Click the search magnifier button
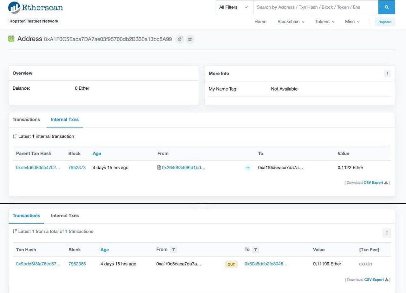The image size is (406, 293). (x=386, y=7)
